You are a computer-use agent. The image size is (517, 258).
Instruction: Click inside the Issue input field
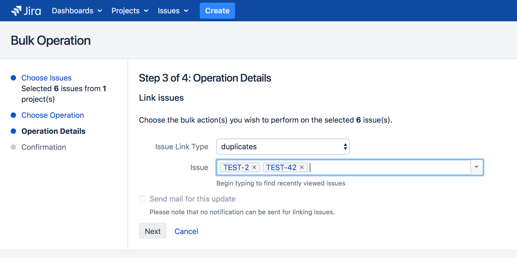(388, 167)
